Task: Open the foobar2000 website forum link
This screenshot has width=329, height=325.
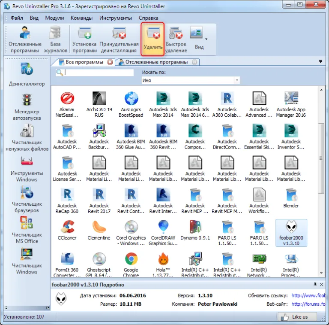Action: [x=308, y=304]
